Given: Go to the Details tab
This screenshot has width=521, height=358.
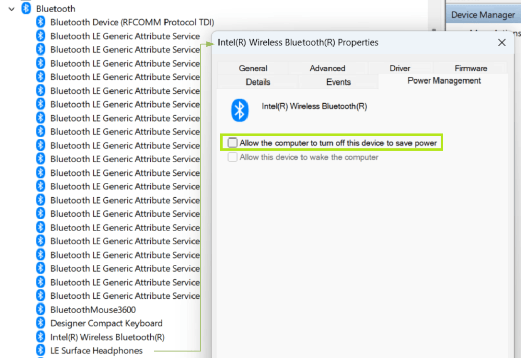Looking at the screenshot, I should (x=258, y=82).
